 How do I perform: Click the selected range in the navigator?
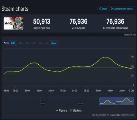pyautogui.click(x=116, y=101)
